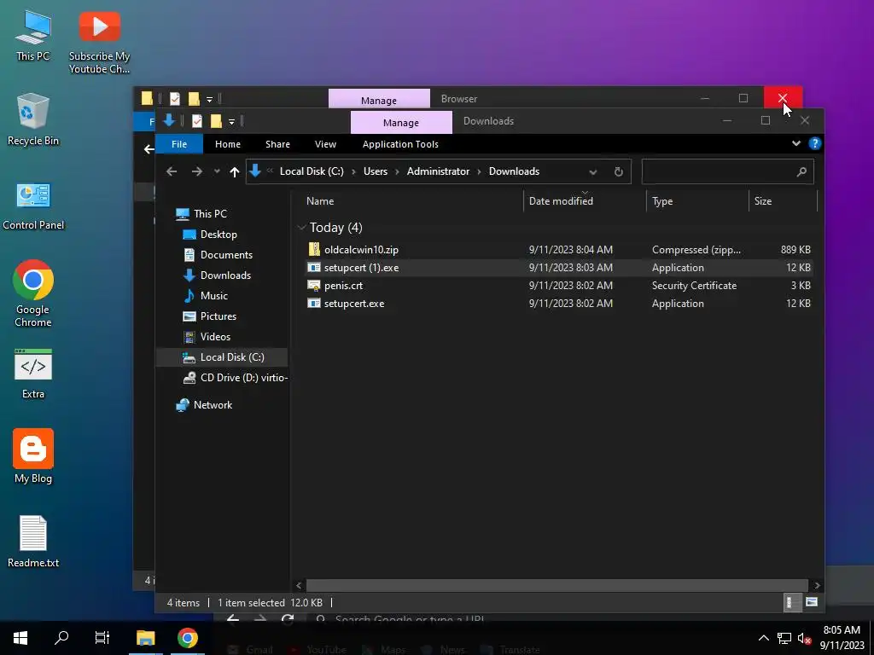Image resolution: width=874 pixels, height=655 pixels.
Task: Open recent locations dropdown arrow
Action: coord(217,171)
